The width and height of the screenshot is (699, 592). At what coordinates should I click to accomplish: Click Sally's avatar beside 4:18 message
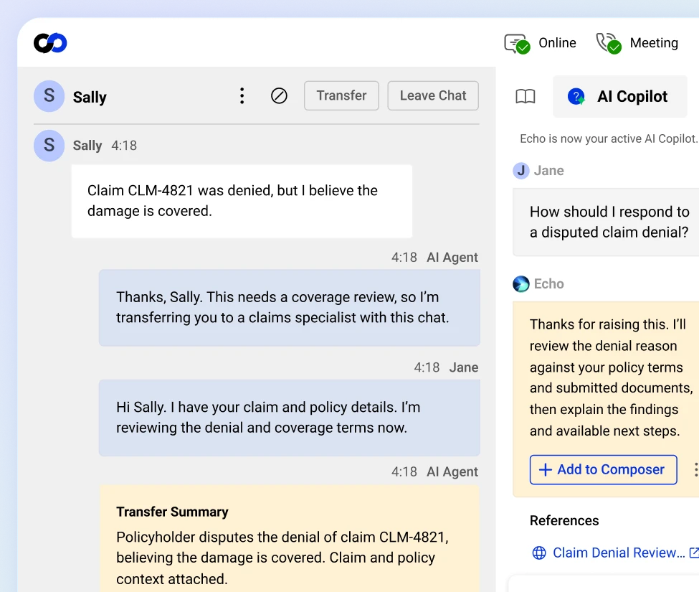pos(49,146)
